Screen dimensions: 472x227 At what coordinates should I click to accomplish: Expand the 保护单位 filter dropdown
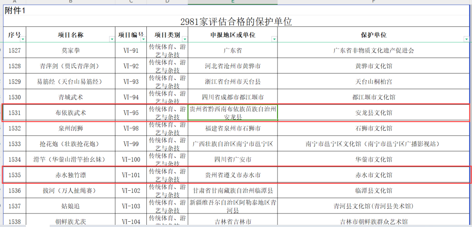click(466, 39)
